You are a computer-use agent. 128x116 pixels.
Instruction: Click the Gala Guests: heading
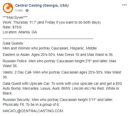13,43
